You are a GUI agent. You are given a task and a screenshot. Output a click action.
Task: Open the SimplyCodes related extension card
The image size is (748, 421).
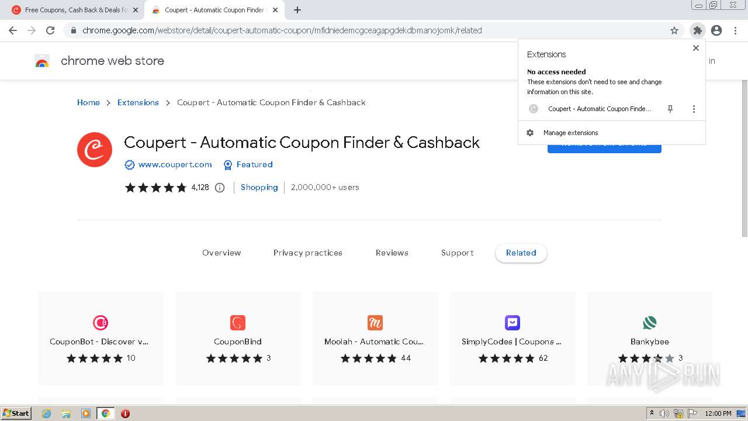tap(512, 338)
